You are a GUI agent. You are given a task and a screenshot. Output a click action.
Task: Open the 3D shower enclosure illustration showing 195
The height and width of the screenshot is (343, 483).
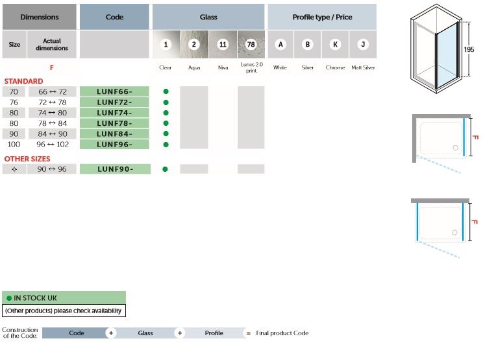tap(442, 48)
